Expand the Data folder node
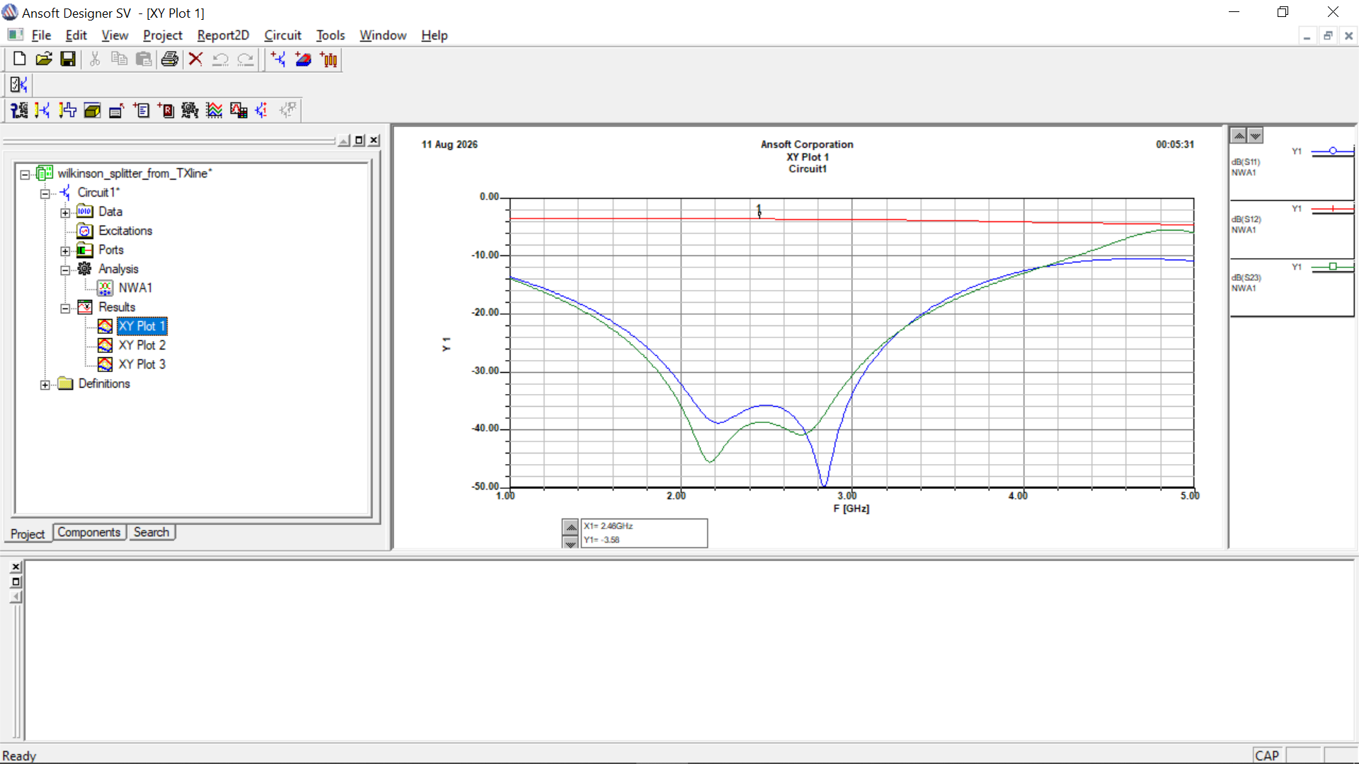Viewport: 1359px width, 764px height. coord(65,212)
